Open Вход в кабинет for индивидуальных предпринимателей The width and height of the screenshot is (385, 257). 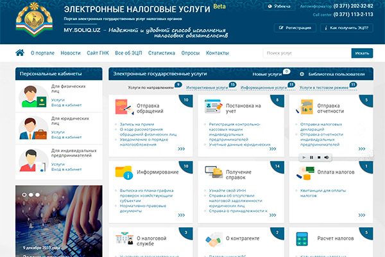pos(66,170)
